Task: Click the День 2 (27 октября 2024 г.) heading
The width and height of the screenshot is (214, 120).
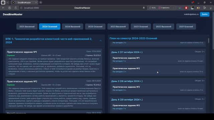Action: click(x=127, y=52)
